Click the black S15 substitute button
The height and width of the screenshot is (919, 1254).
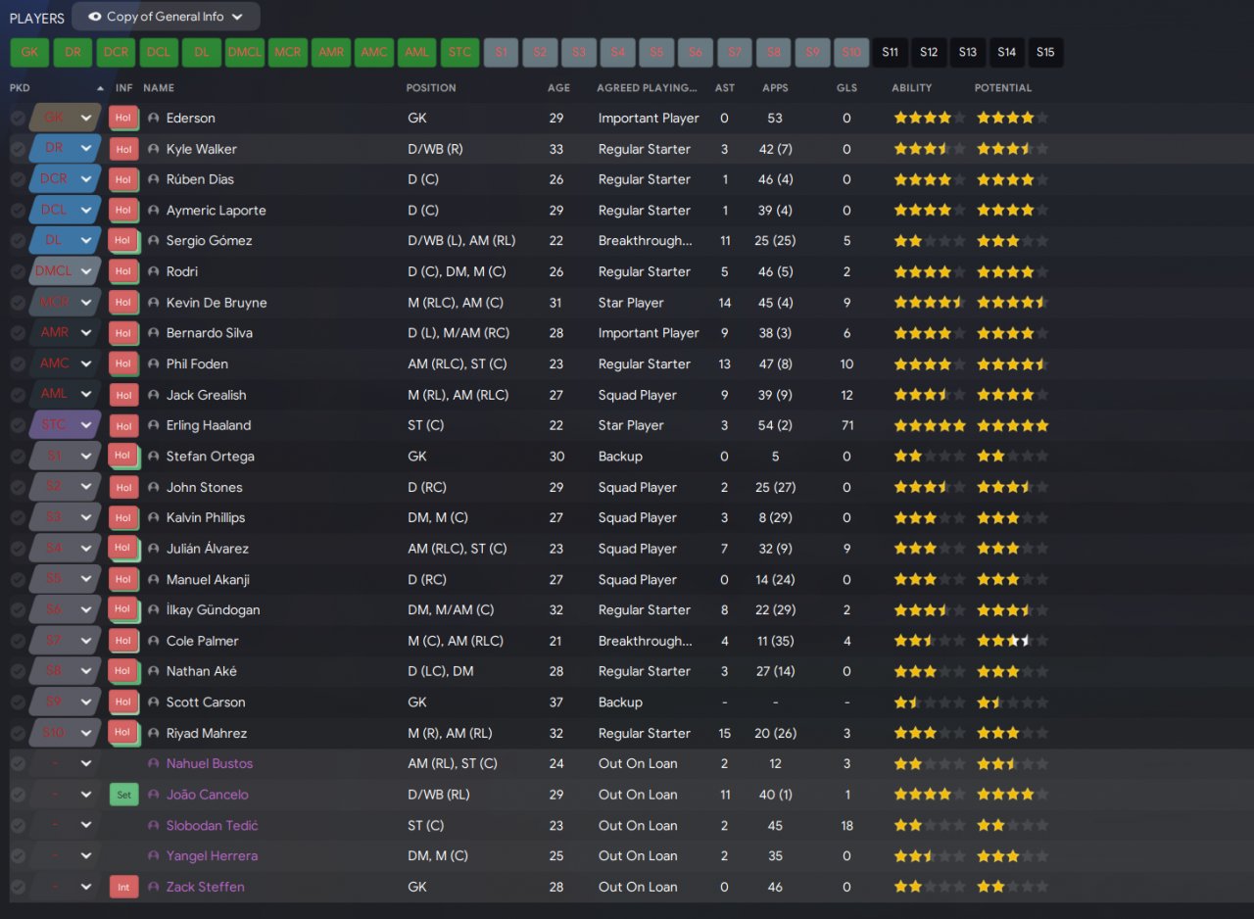[x=1045, y=53]
